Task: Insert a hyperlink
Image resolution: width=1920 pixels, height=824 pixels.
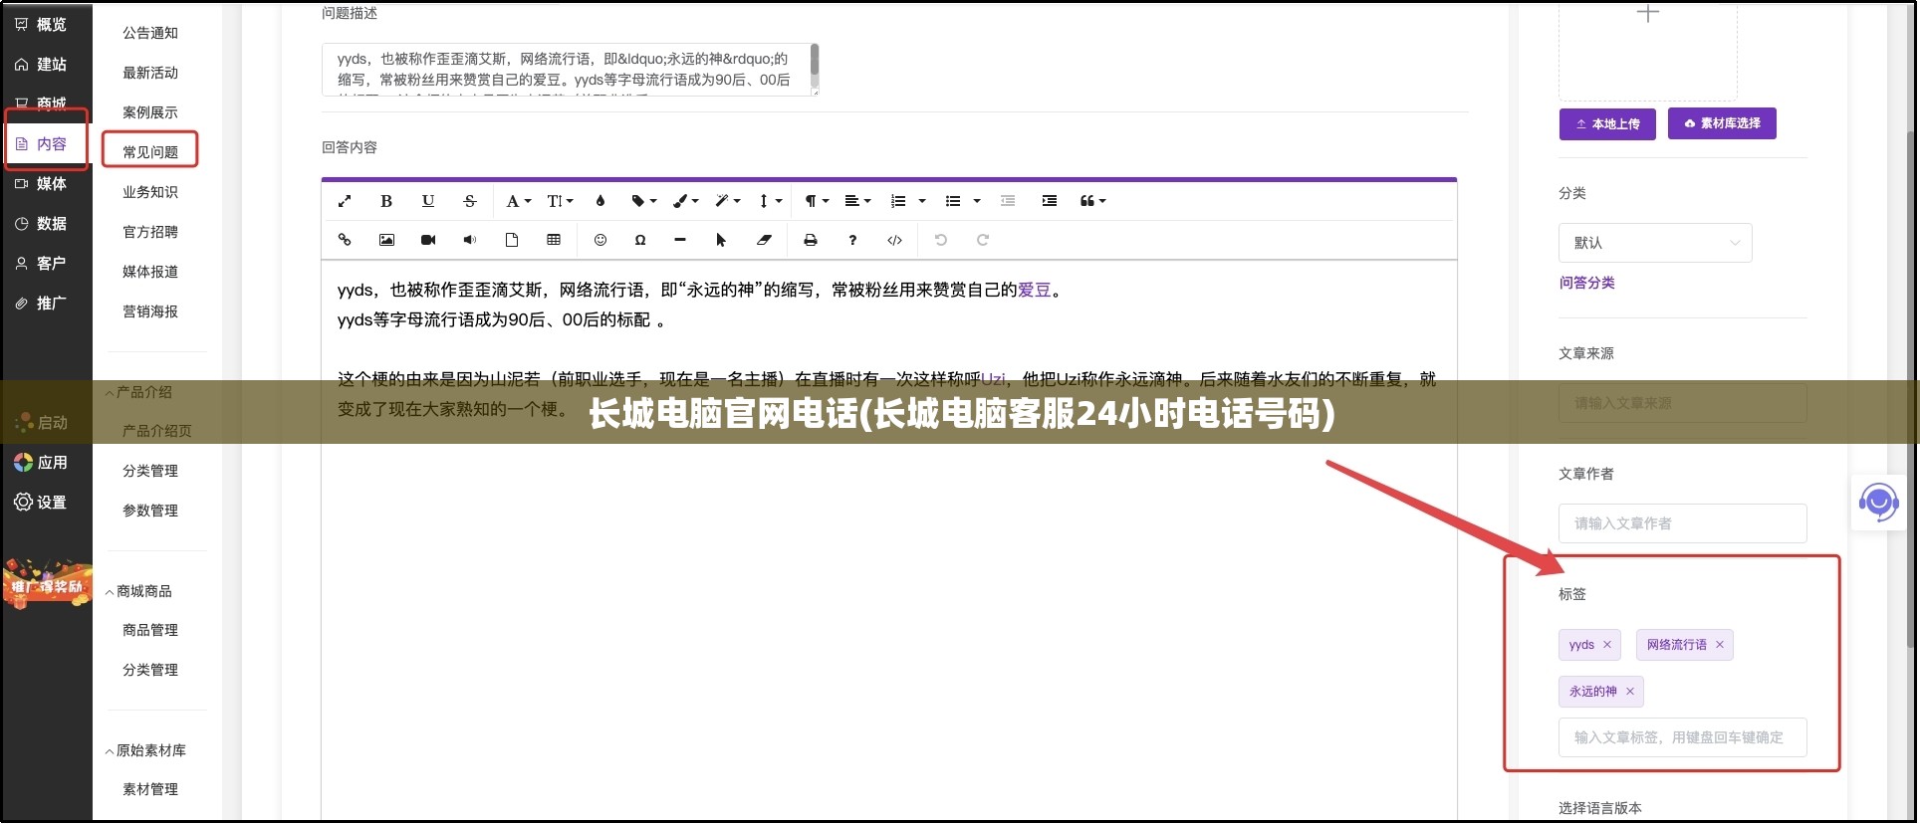Action: (x=345, y=240)
